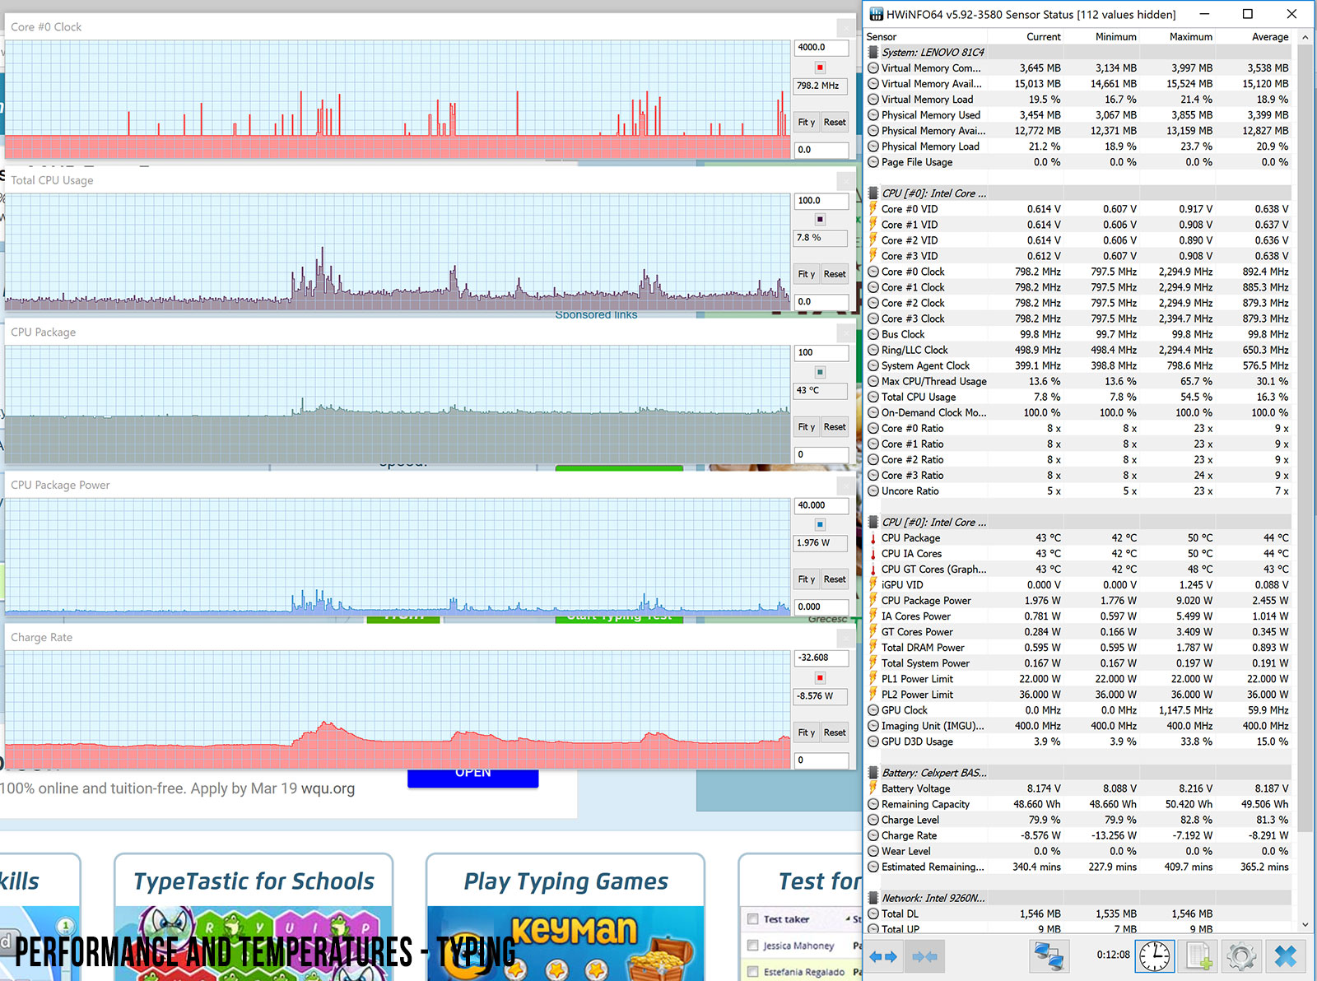Click the chip icon beside Battery: Celxpert BAS

pos(873,773)
